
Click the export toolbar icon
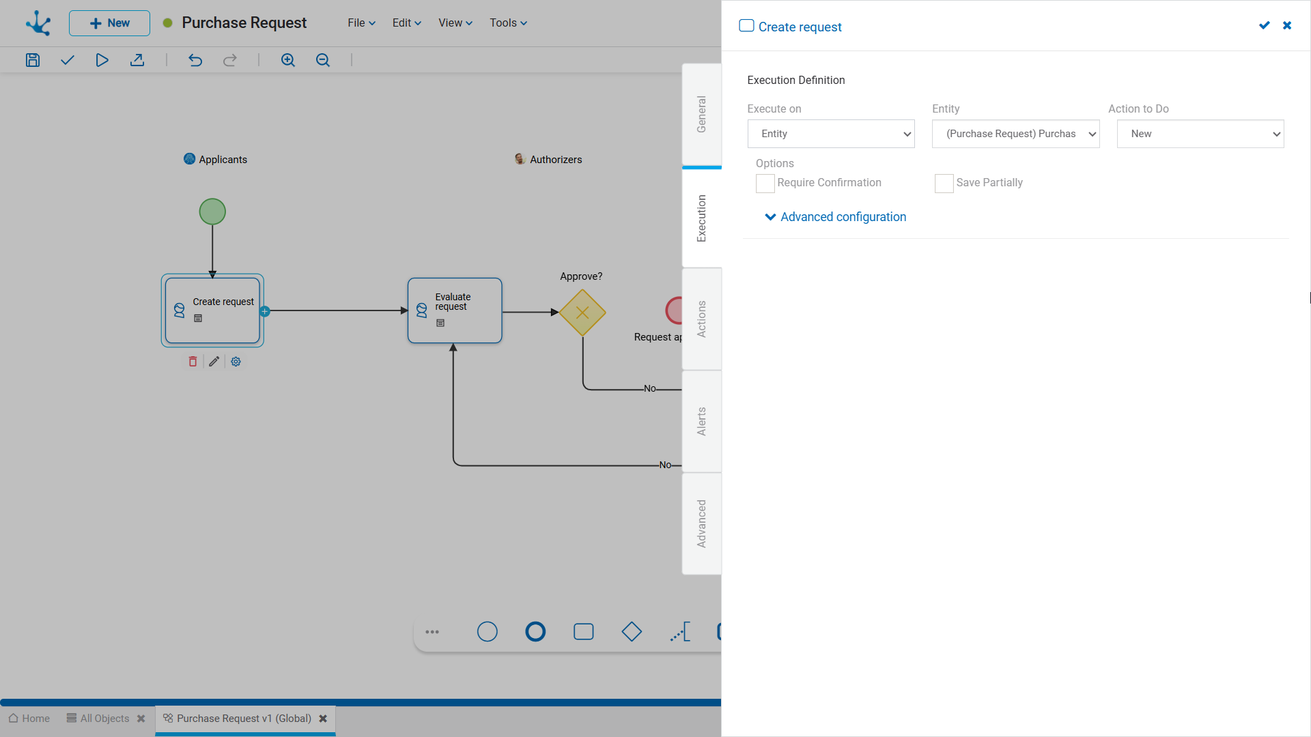point(137,60)
